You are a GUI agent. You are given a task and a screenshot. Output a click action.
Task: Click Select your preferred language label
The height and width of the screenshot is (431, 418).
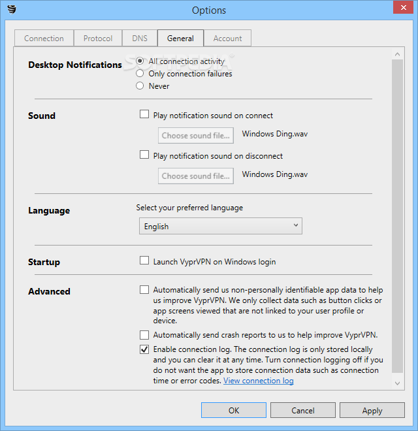point(189,208)
